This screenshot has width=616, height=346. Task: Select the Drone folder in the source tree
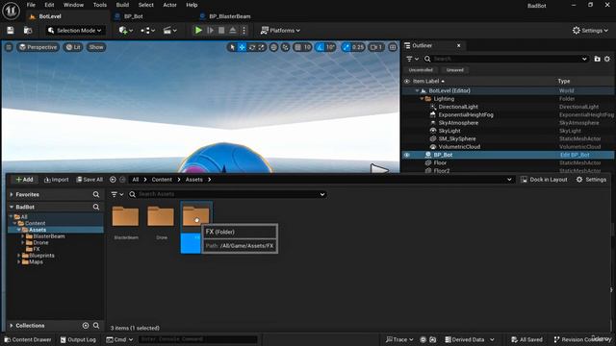point(40,242)
